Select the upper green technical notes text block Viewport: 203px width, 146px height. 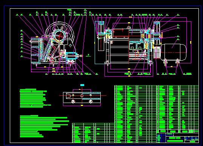(34, 98)
